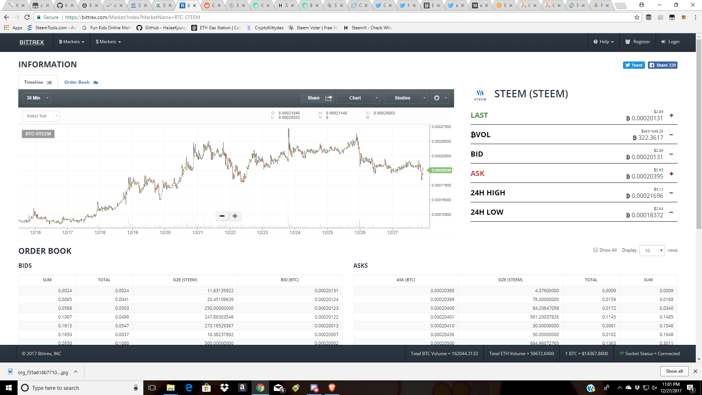Launch Microsoft Edge from the taskbar
The width and height of the screenshot is (702, 395).
[x=189, y=388]
